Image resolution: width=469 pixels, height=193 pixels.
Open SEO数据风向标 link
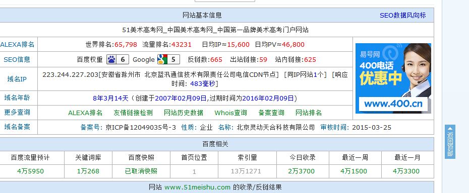pyautogui.click(x=402, y=16)
